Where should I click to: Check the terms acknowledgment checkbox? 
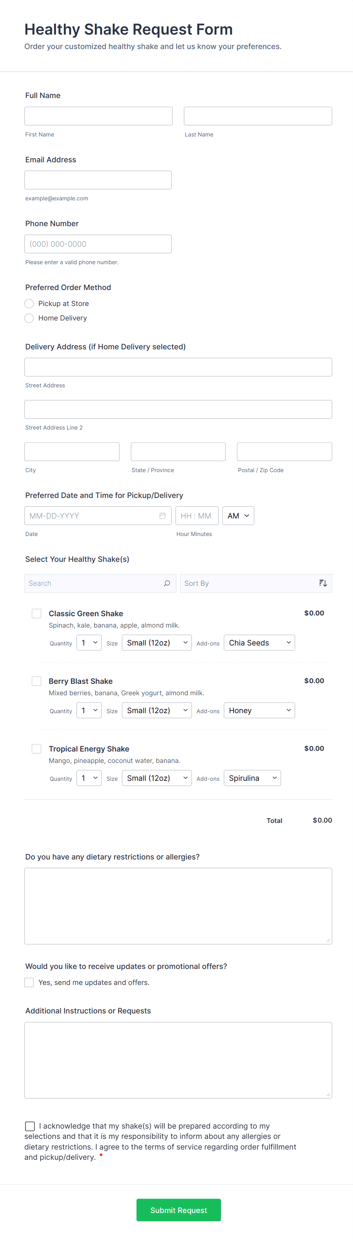point(30,1126)
